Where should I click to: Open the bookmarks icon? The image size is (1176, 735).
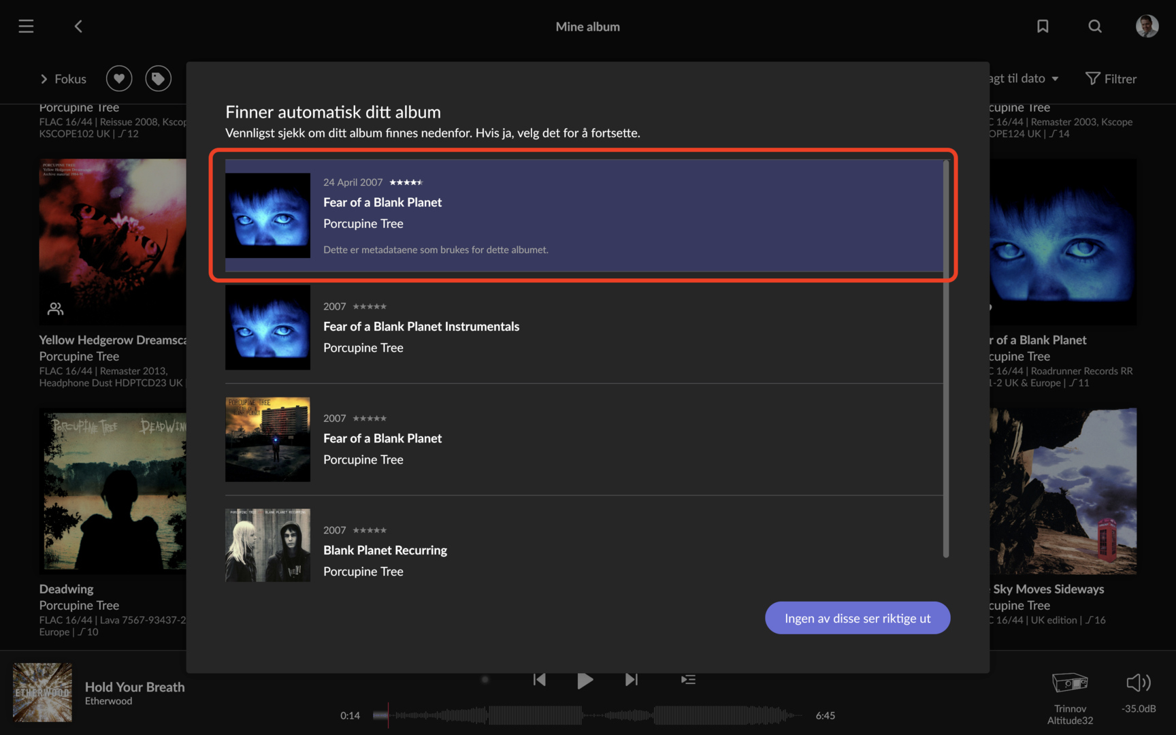1042,27
